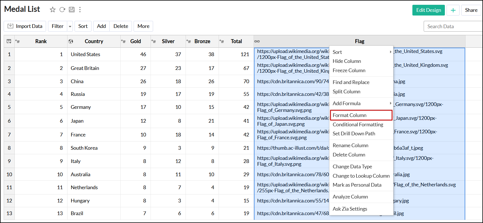
Task: Select Hide Column in the context menu
Action: pos(347,61)
